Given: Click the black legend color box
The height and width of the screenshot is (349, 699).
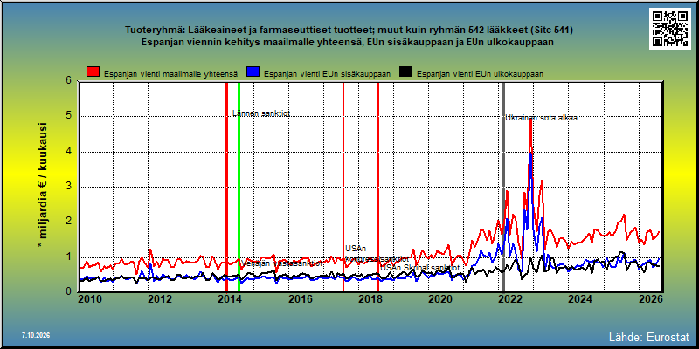Looking at the screenshot, I should pyautogui.click(x=405, y=72).
